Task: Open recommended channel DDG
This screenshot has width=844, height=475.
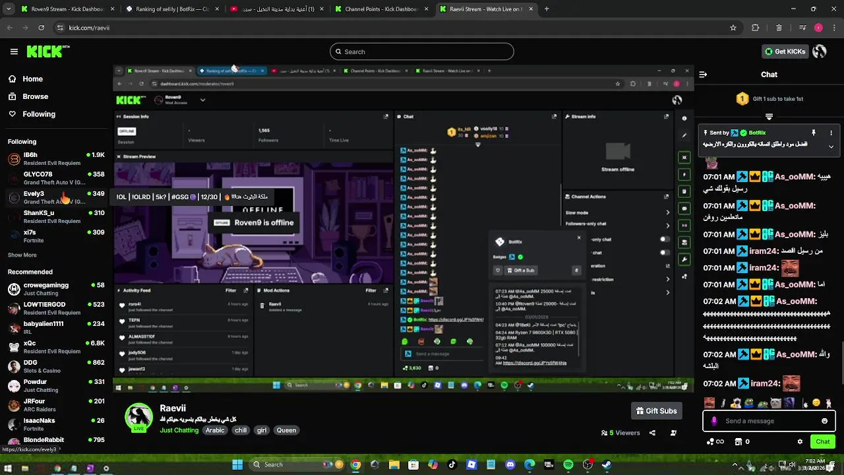Action: click(x=56, y=366)
